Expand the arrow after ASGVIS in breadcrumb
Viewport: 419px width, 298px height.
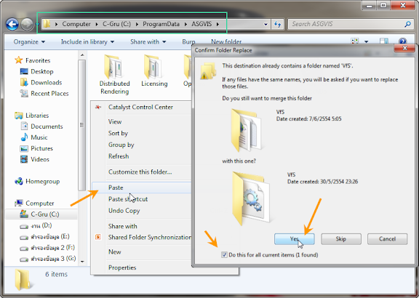[x=218, y=24]
